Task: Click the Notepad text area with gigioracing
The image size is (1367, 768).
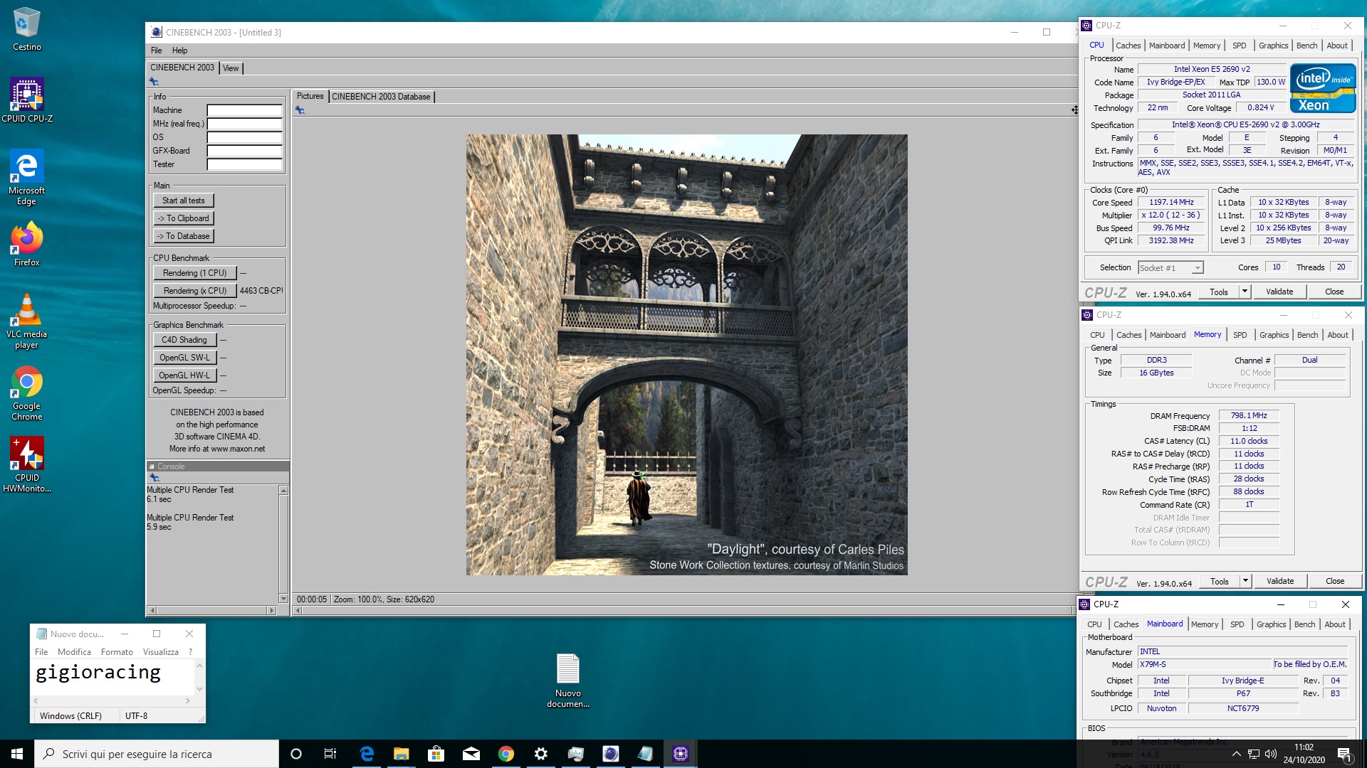Action: pos(112,677)
